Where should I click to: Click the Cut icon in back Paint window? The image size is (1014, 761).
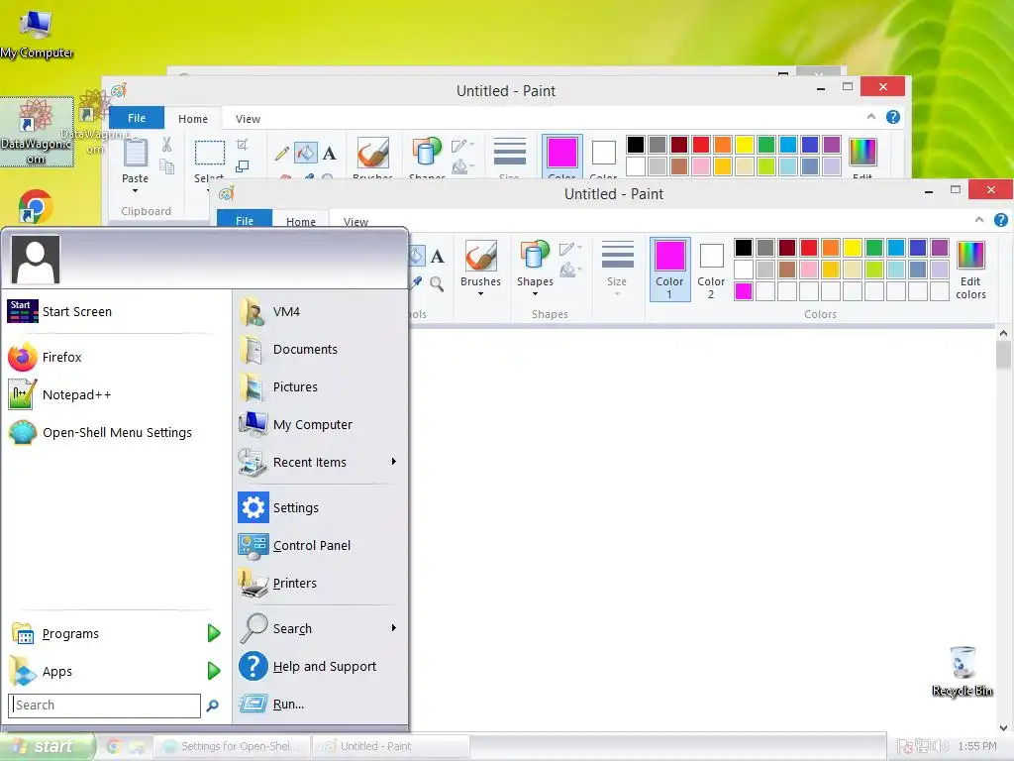[166, 145]
